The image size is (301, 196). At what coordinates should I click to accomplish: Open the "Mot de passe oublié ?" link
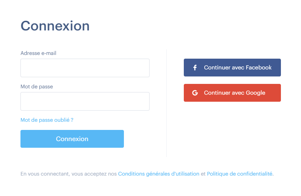(x=47, y=120)
